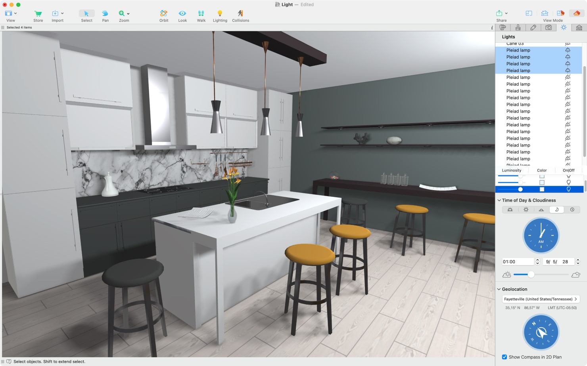The height and width of the screenshot is (366, 587).
Task: Click the status bar help hint icon
Action: click(9, 362)
